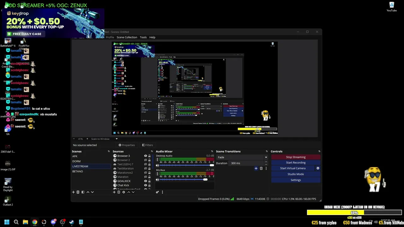The image size is (404, 227).
Task: Undock the Scene Transitions panel
Action: point(267,151)
